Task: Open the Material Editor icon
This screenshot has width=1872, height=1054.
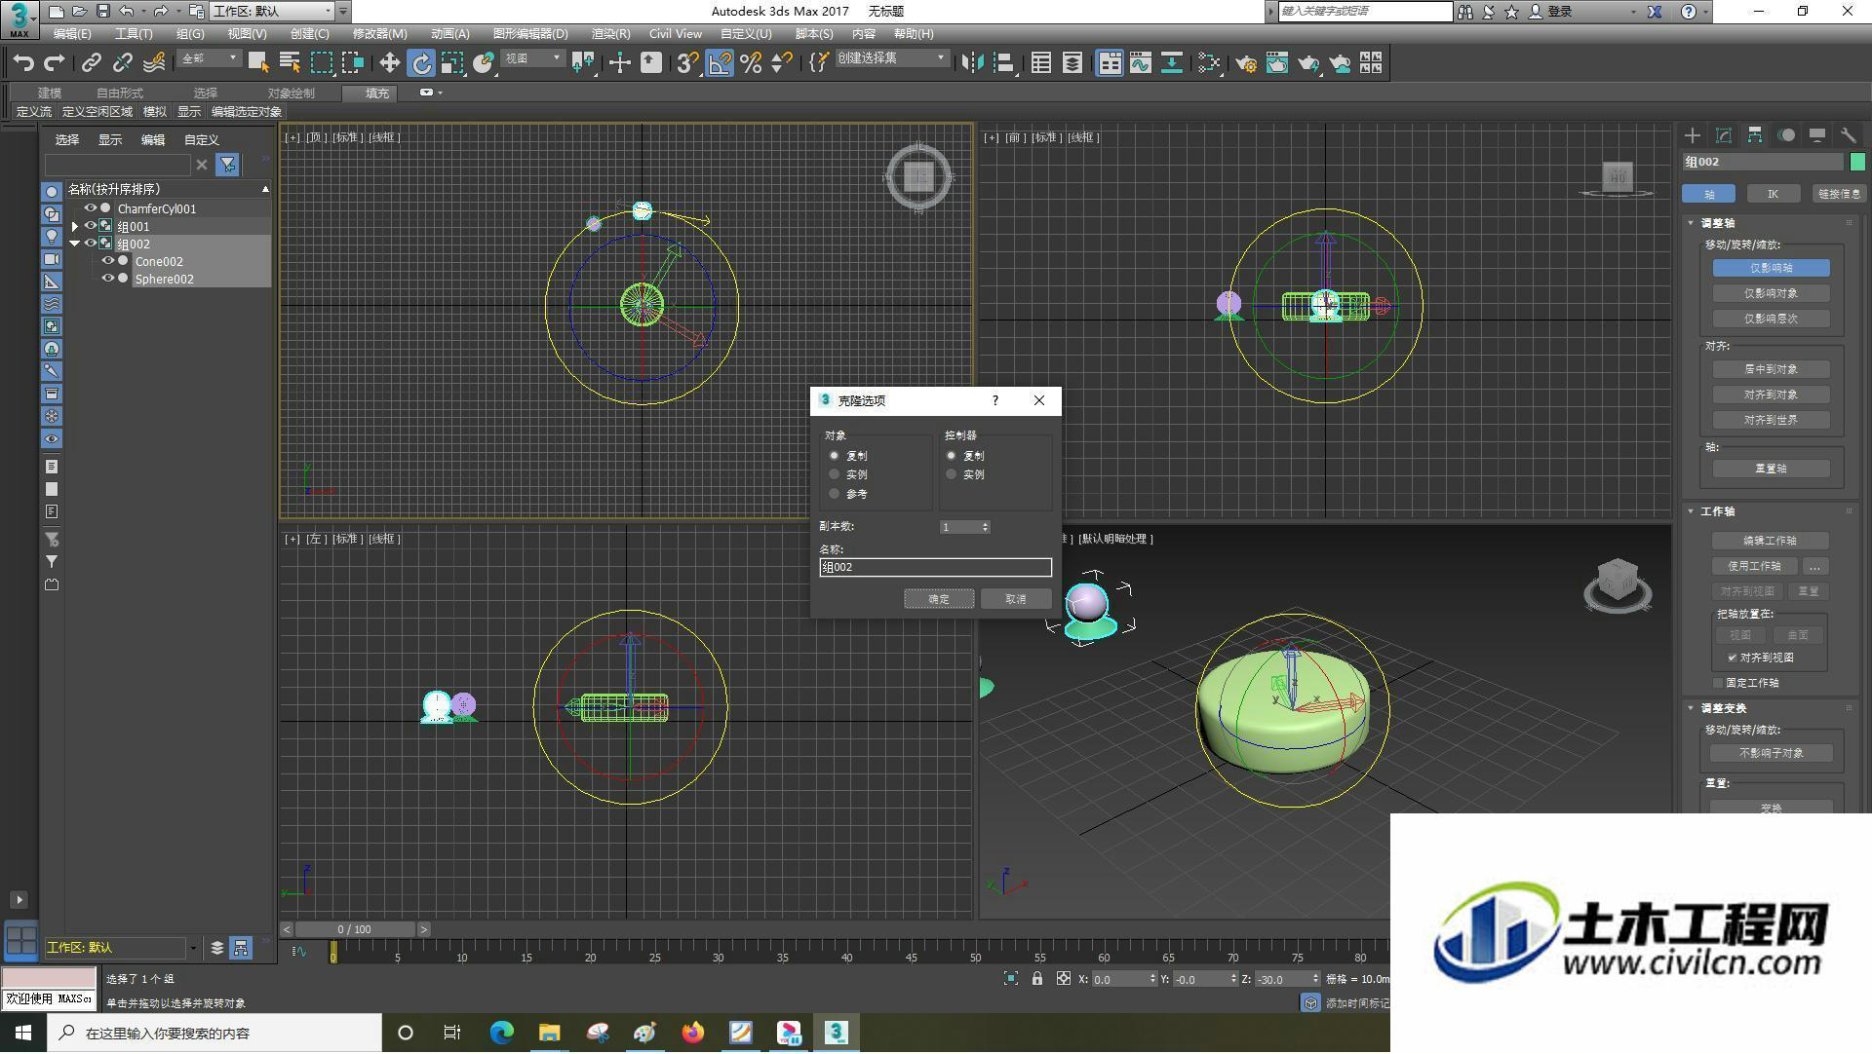Action: point(1209,63)
